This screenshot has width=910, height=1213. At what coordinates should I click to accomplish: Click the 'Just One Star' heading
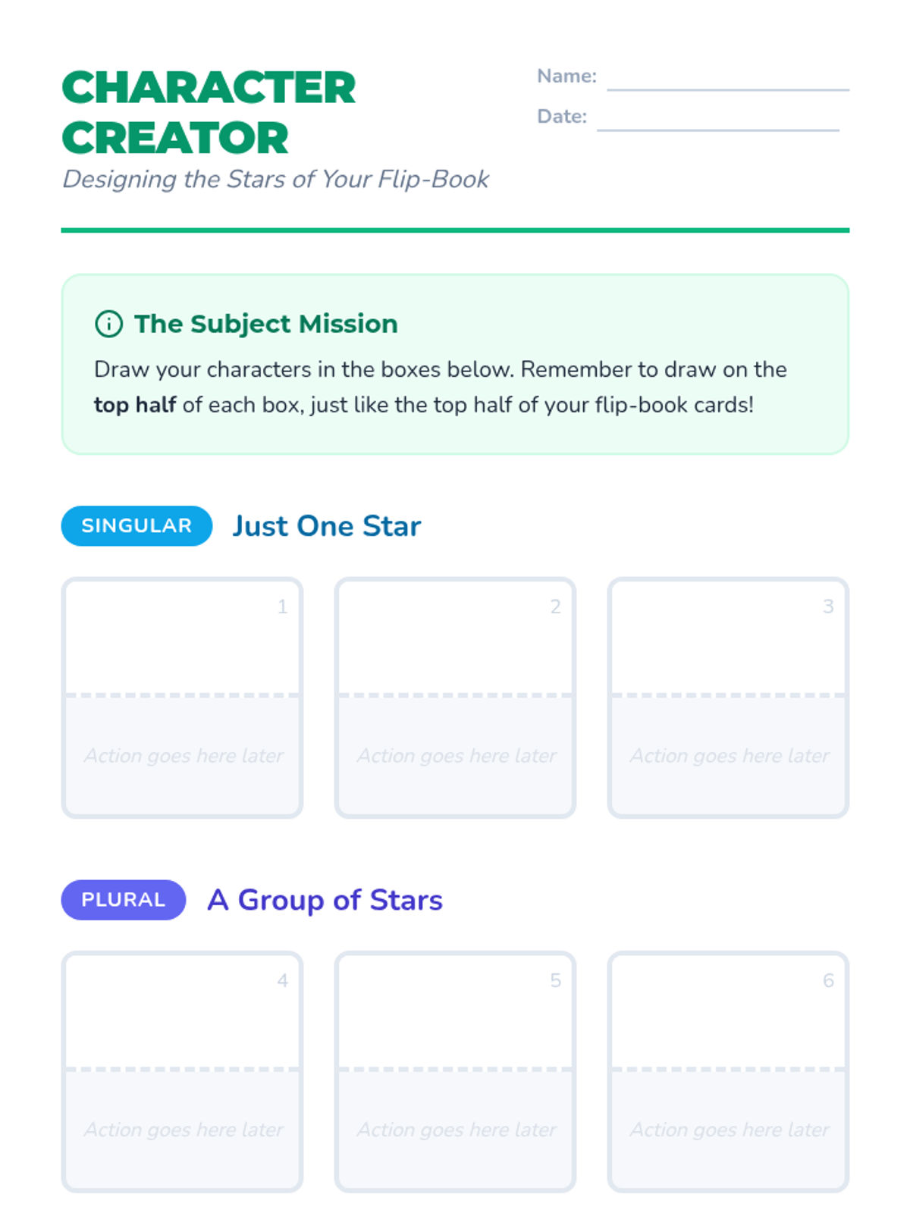[x=326, y=526]
